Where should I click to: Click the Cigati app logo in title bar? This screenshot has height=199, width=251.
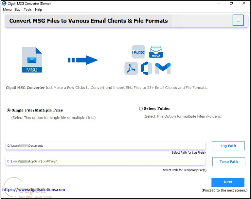pos(4,3)
